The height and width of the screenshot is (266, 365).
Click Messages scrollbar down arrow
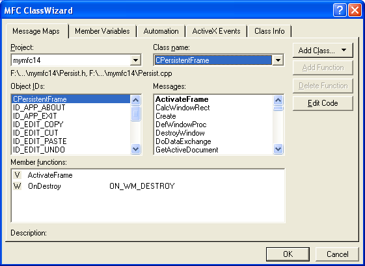click(x=278, y=149)
